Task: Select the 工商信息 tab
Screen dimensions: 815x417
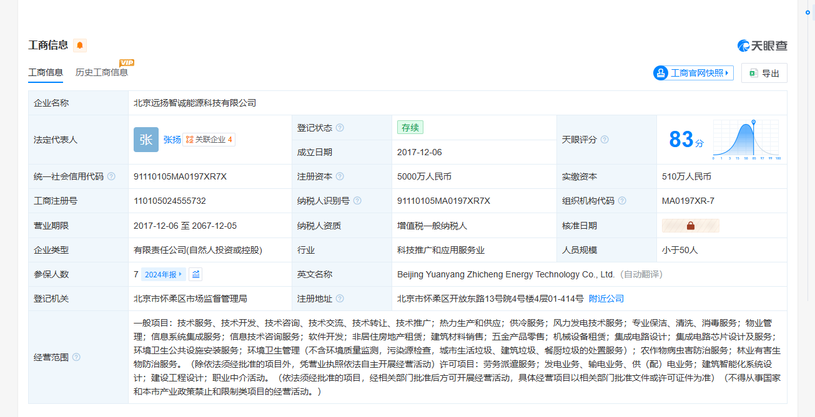Action: tap(46, 72)
